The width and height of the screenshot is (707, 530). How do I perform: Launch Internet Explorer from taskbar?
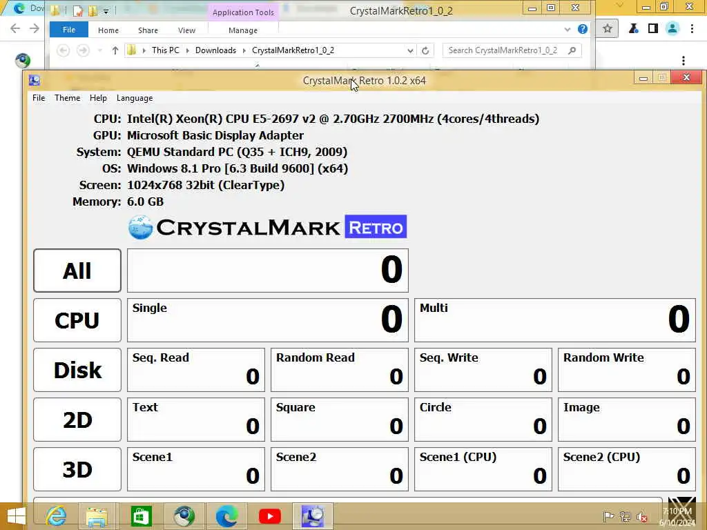pyautogui.click(x=57, y=516)
